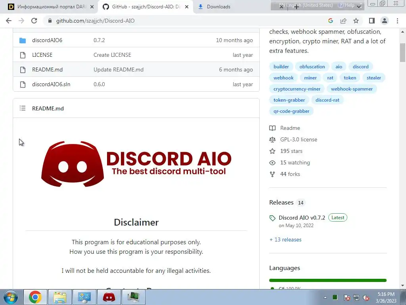
Task: Open the 'Update README.md' commit message
Action: point(119,69)
